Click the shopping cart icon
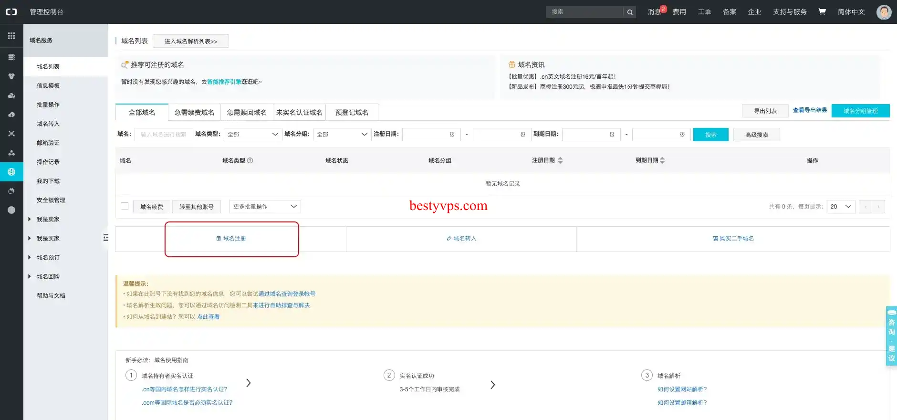Viewport: 897px width, 420px height. [x=822, y=11]
